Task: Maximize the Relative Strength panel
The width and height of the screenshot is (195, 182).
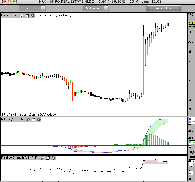Action: point(48,158)
